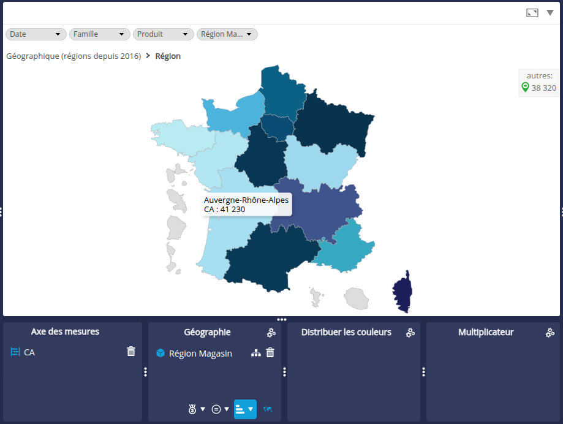Toggle the blue legend display button
This screenshot has height=424, width=563.
(x=245, y=409)
